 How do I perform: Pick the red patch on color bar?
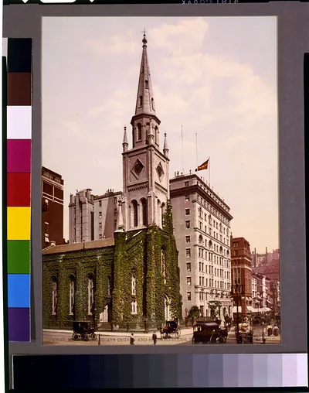click(19, 190)
